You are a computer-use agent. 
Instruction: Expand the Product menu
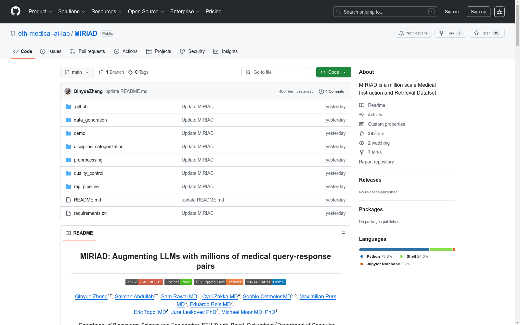point(40,12)
